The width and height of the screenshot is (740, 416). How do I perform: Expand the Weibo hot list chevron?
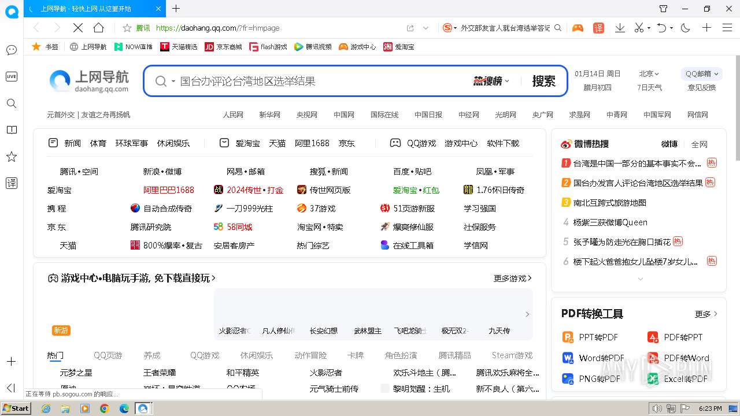point(640,279)
